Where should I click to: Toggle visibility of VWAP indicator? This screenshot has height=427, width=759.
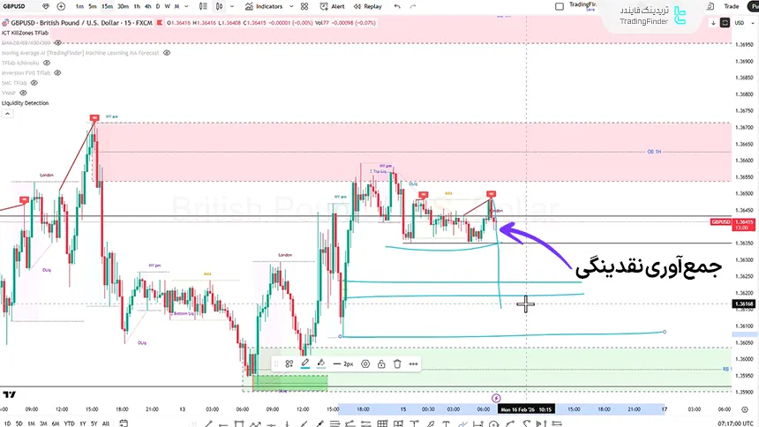pos(22,92)
